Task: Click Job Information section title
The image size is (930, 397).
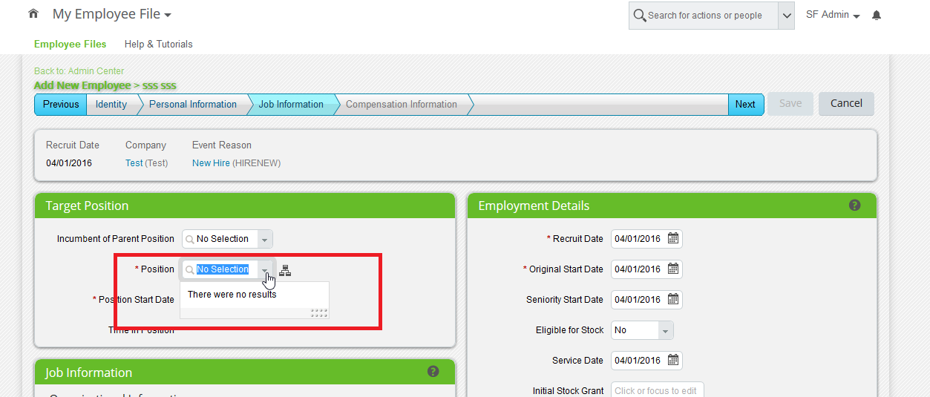Action: pos(89,373)
